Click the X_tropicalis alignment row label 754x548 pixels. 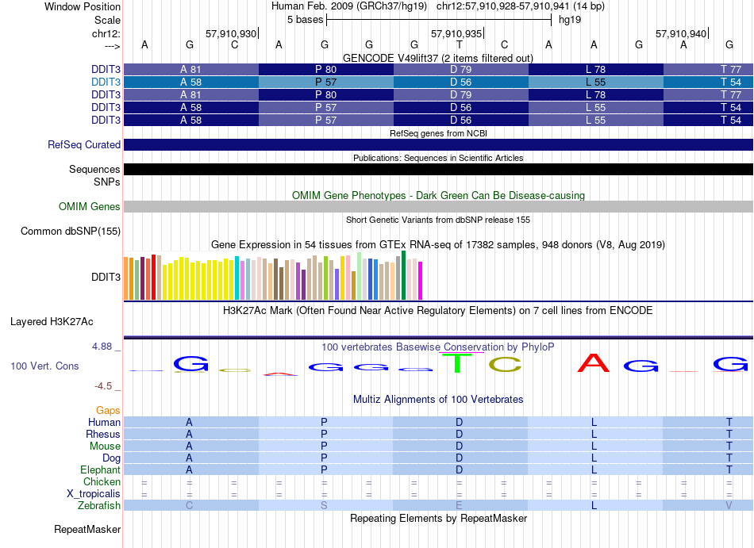(x=94, y=494)
